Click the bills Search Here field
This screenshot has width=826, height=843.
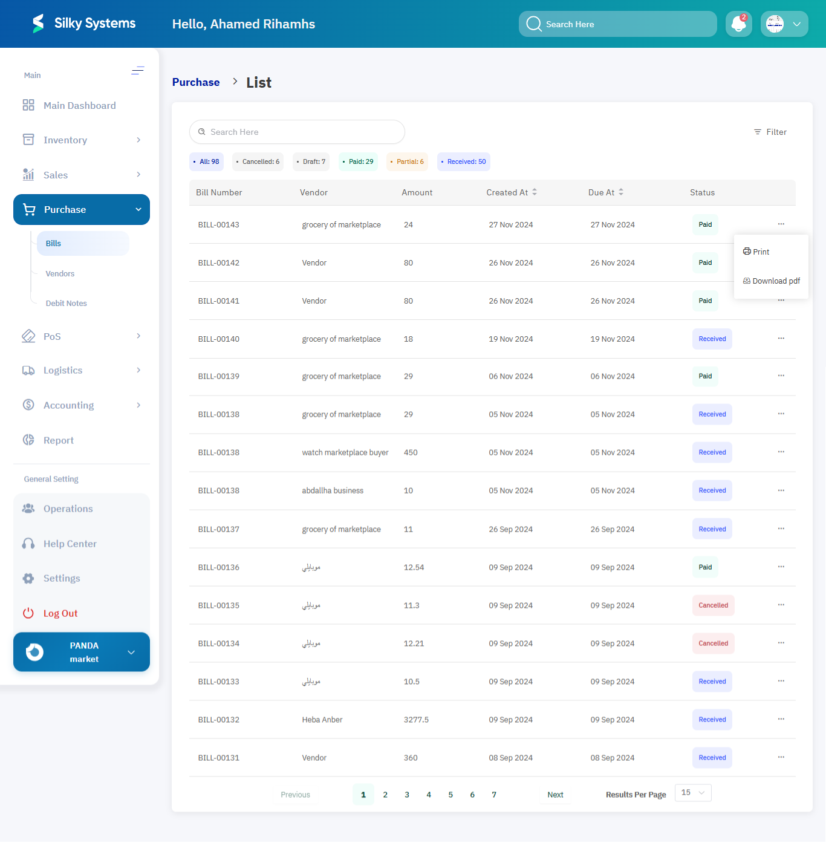click(x=297, y=132)
